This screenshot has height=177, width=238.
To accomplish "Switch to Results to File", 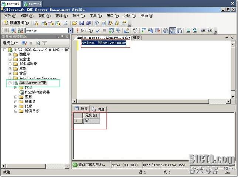I will point(180,31).
